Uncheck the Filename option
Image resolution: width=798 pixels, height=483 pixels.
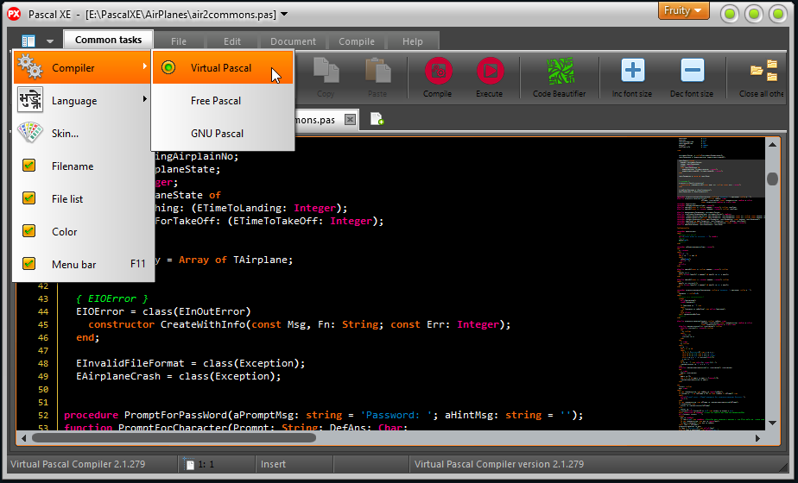(x=29, y=166)
